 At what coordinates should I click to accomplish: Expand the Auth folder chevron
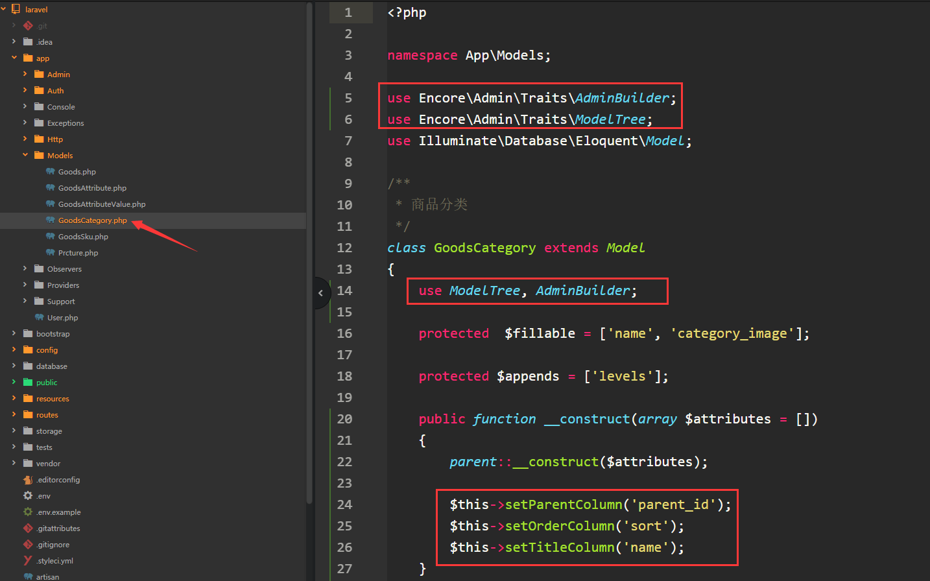click(x=25, y=90)
